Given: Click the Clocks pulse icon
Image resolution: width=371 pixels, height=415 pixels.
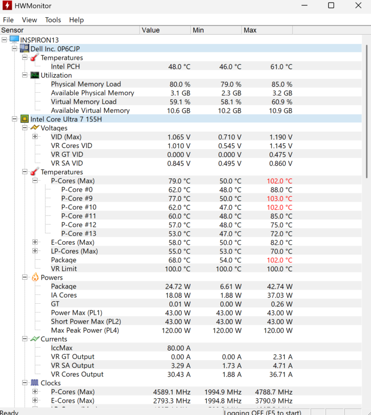Looking at the screenshot, I should pos(35,383).
